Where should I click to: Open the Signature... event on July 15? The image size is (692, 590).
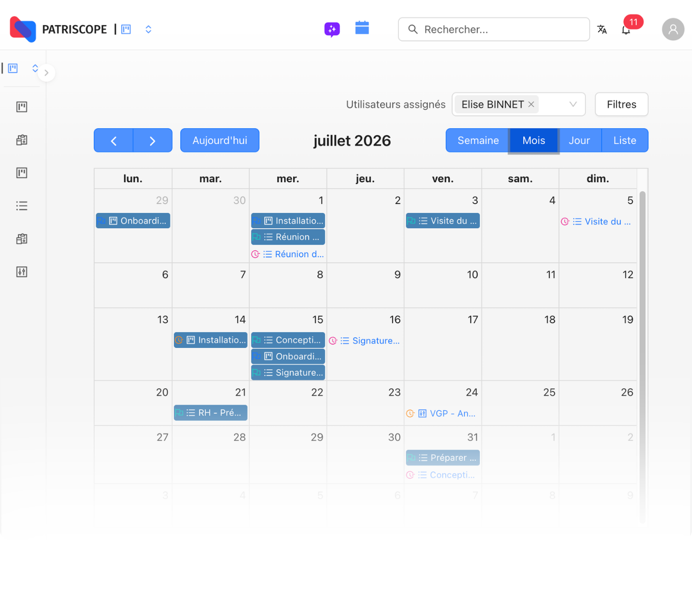point(288,372)
